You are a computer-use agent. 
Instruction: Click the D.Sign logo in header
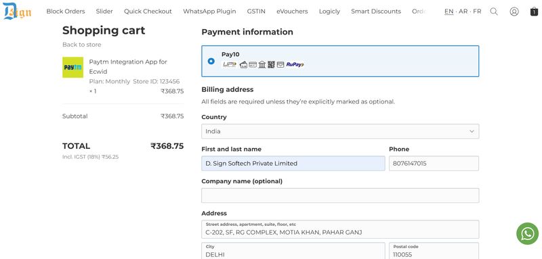[17, 11]
